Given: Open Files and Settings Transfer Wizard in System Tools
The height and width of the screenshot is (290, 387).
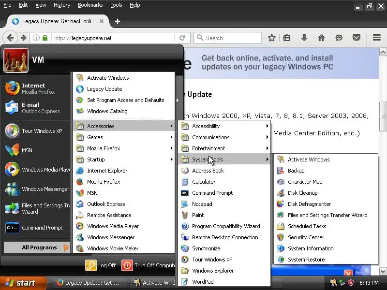Looking at the screenshot, I should (326, 215).
